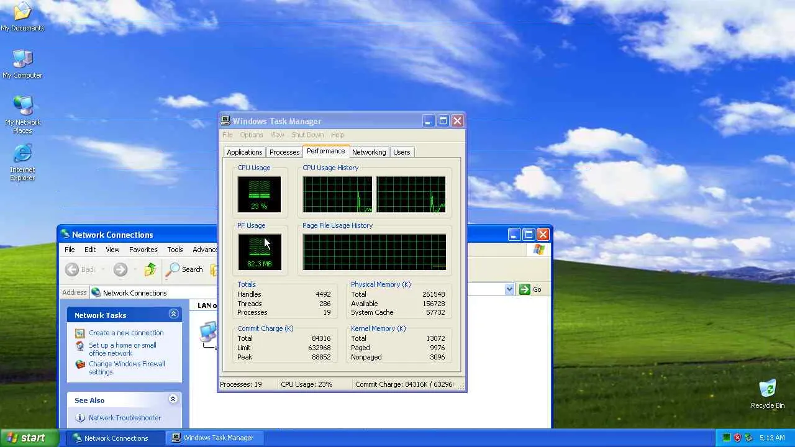
Task: Activate the Windows Task Manager taskbar button
Action: (x=214, y=438)
